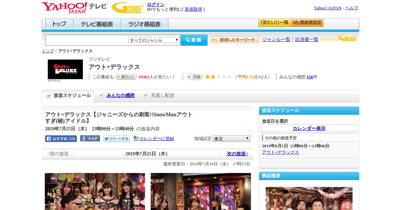Click the Syndicated G-GUIDE logo
Image resolution: width=401 pixels, height=210 pixels.
point(338,38)
